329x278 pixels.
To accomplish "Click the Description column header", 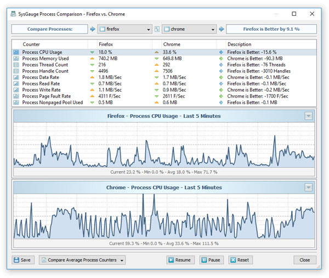I will click(271, 44).
